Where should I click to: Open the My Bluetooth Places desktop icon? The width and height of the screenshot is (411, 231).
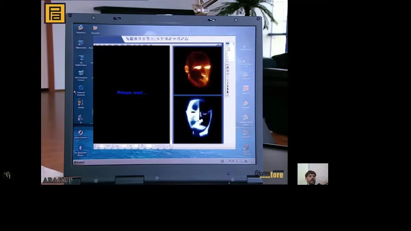coord(80,150)
